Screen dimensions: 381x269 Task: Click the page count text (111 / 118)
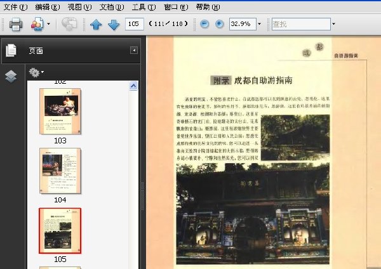coord(168,24)
